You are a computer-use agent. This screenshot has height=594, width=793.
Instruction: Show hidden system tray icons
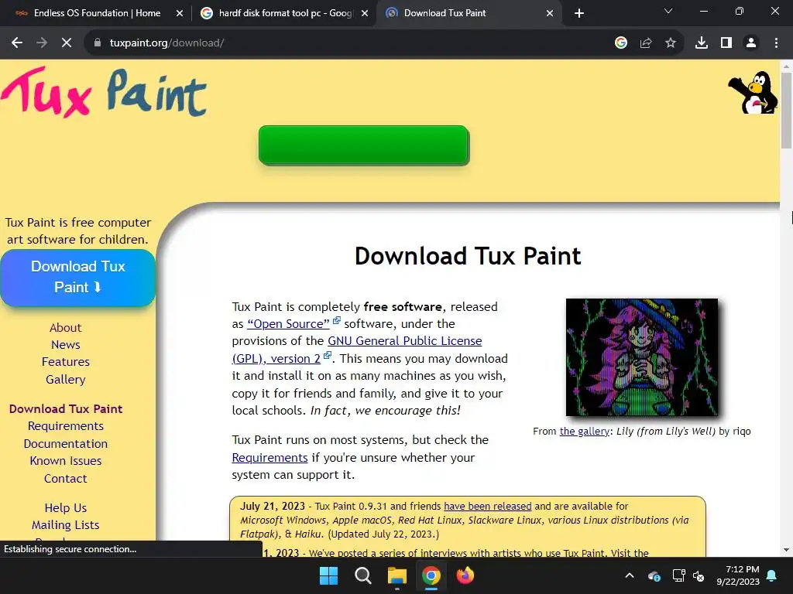pos(630,575)
